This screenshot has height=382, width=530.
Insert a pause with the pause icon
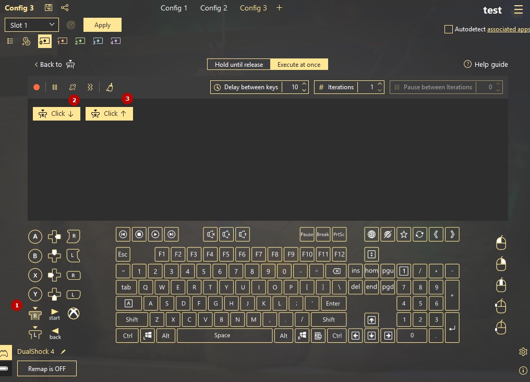(x=55, y=87)
